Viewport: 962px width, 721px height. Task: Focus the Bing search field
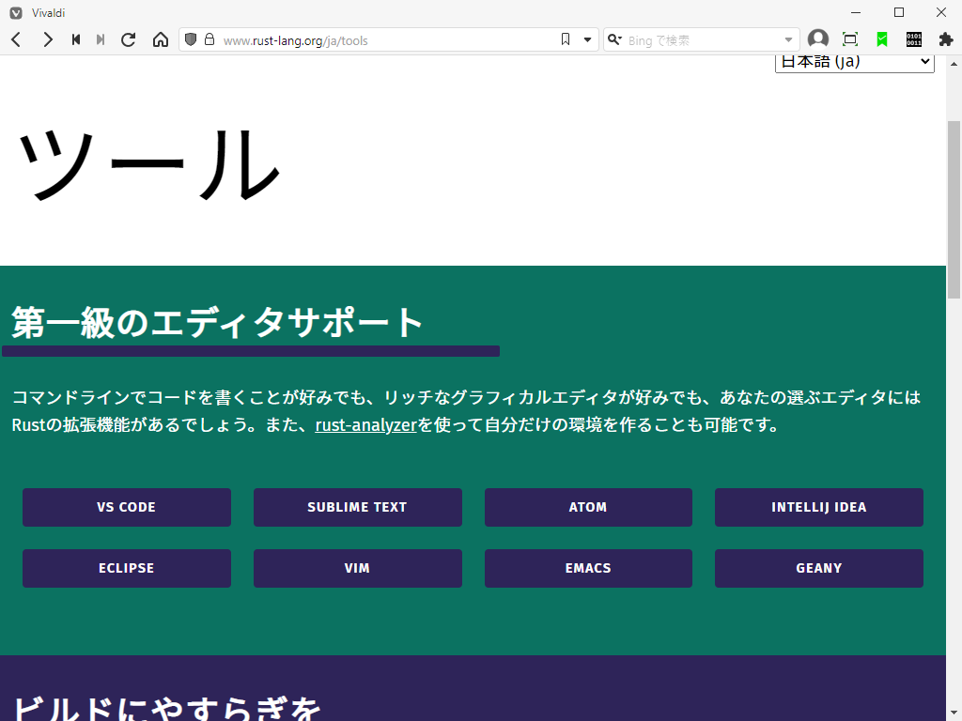(703, 40)
